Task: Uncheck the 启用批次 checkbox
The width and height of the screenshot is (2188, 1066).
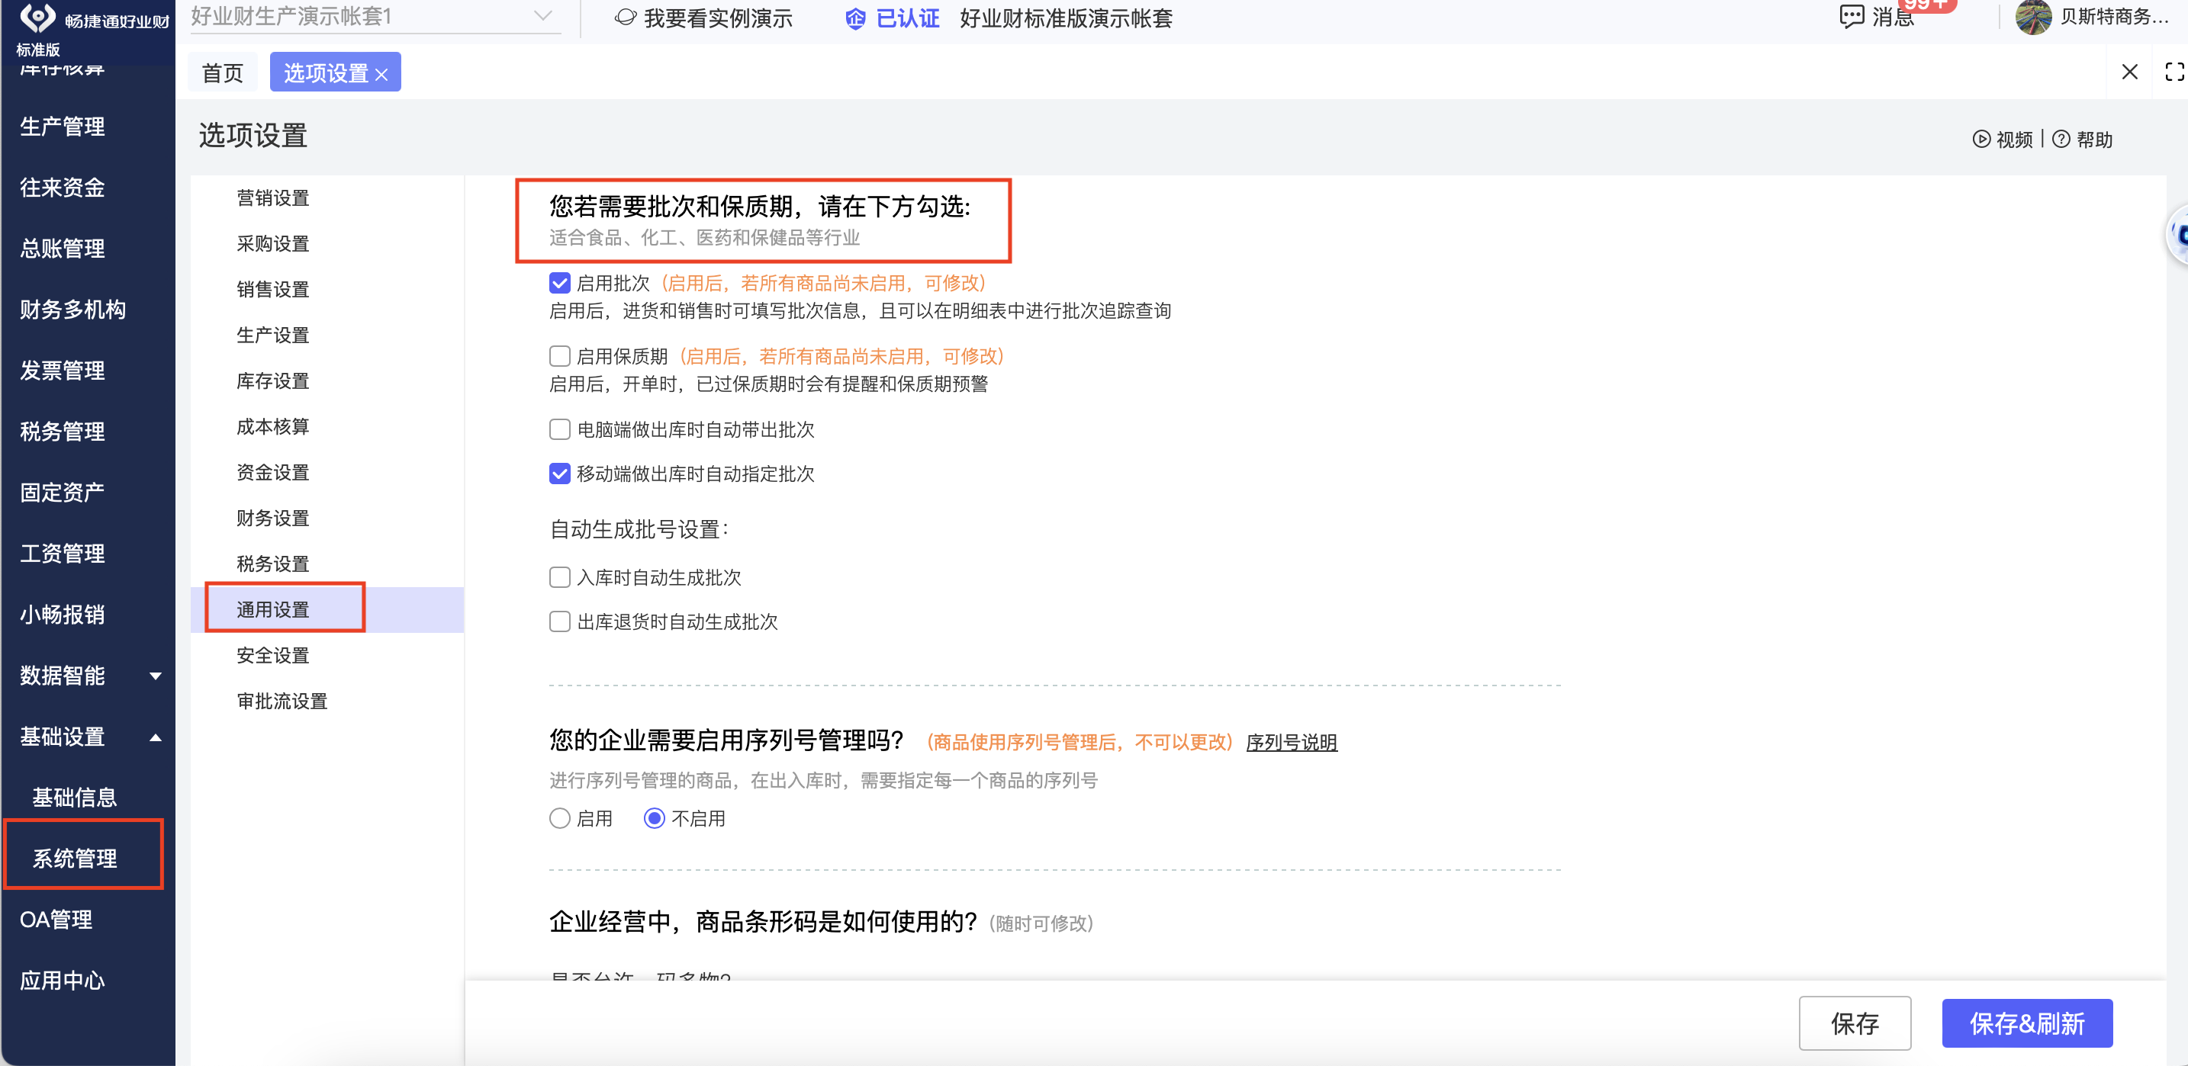Action: tap(560, 283)
